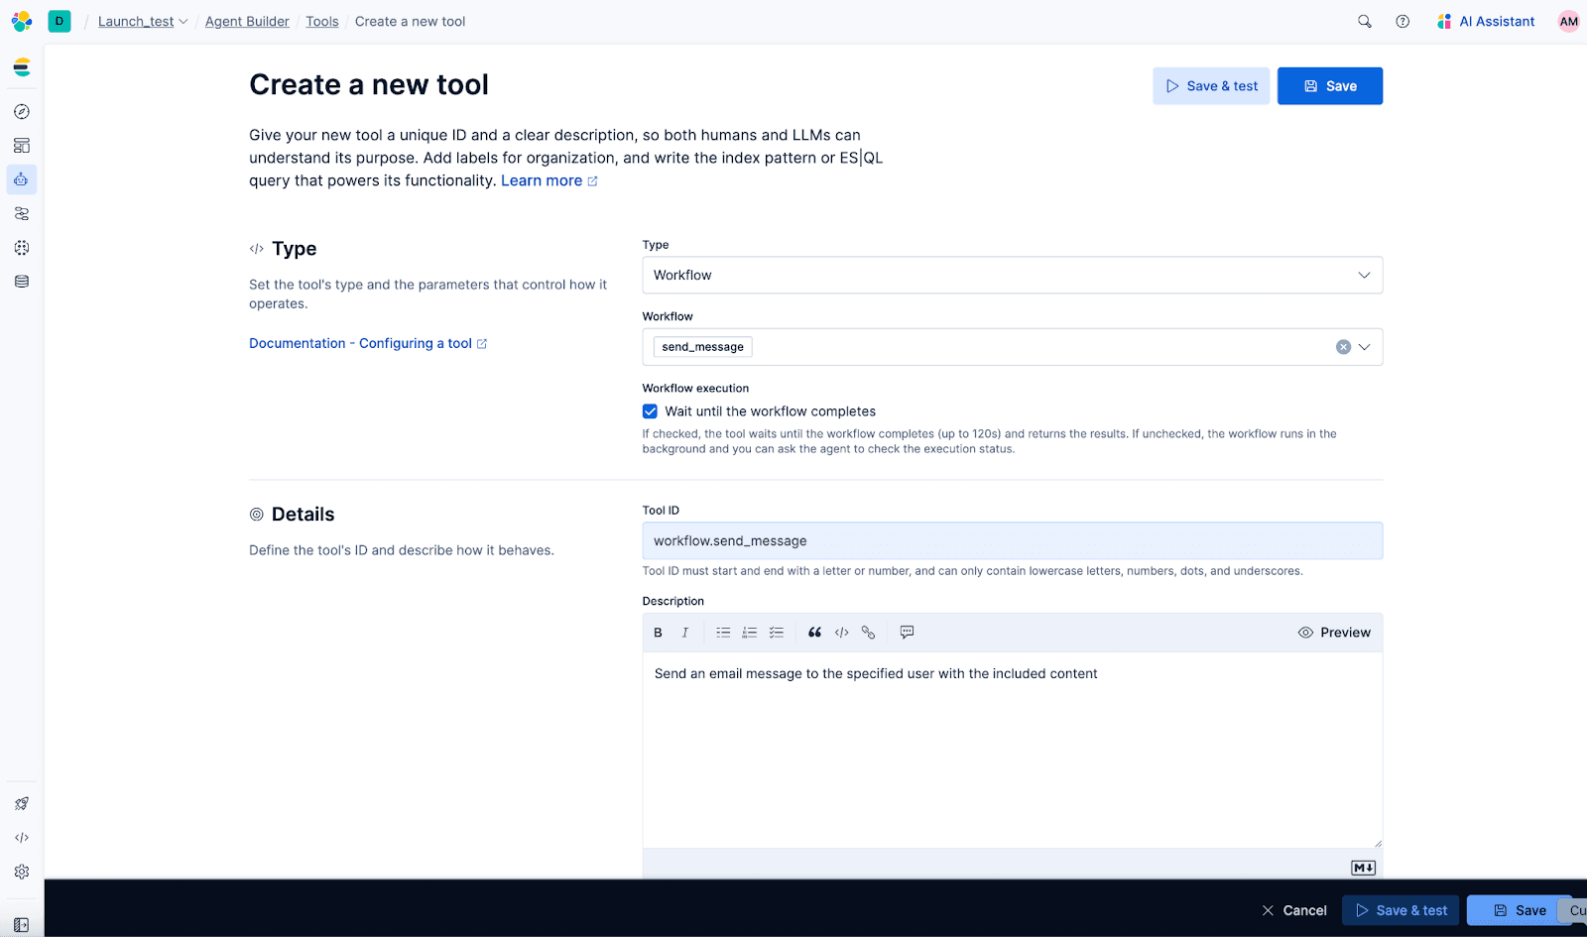The height and width of the screenshot is (937, 1587).
Task: Open the settings gear at sidebar bottom
Action: point(21,872)
